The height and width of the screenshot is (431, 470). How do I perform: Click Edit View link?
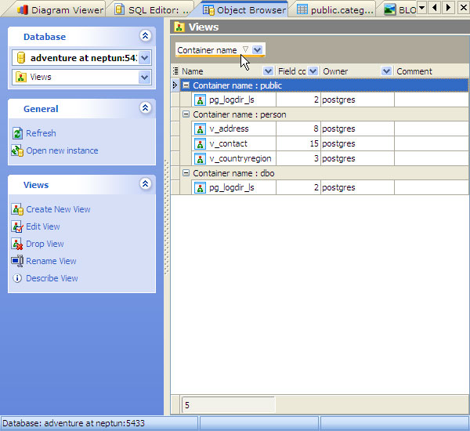43,226
